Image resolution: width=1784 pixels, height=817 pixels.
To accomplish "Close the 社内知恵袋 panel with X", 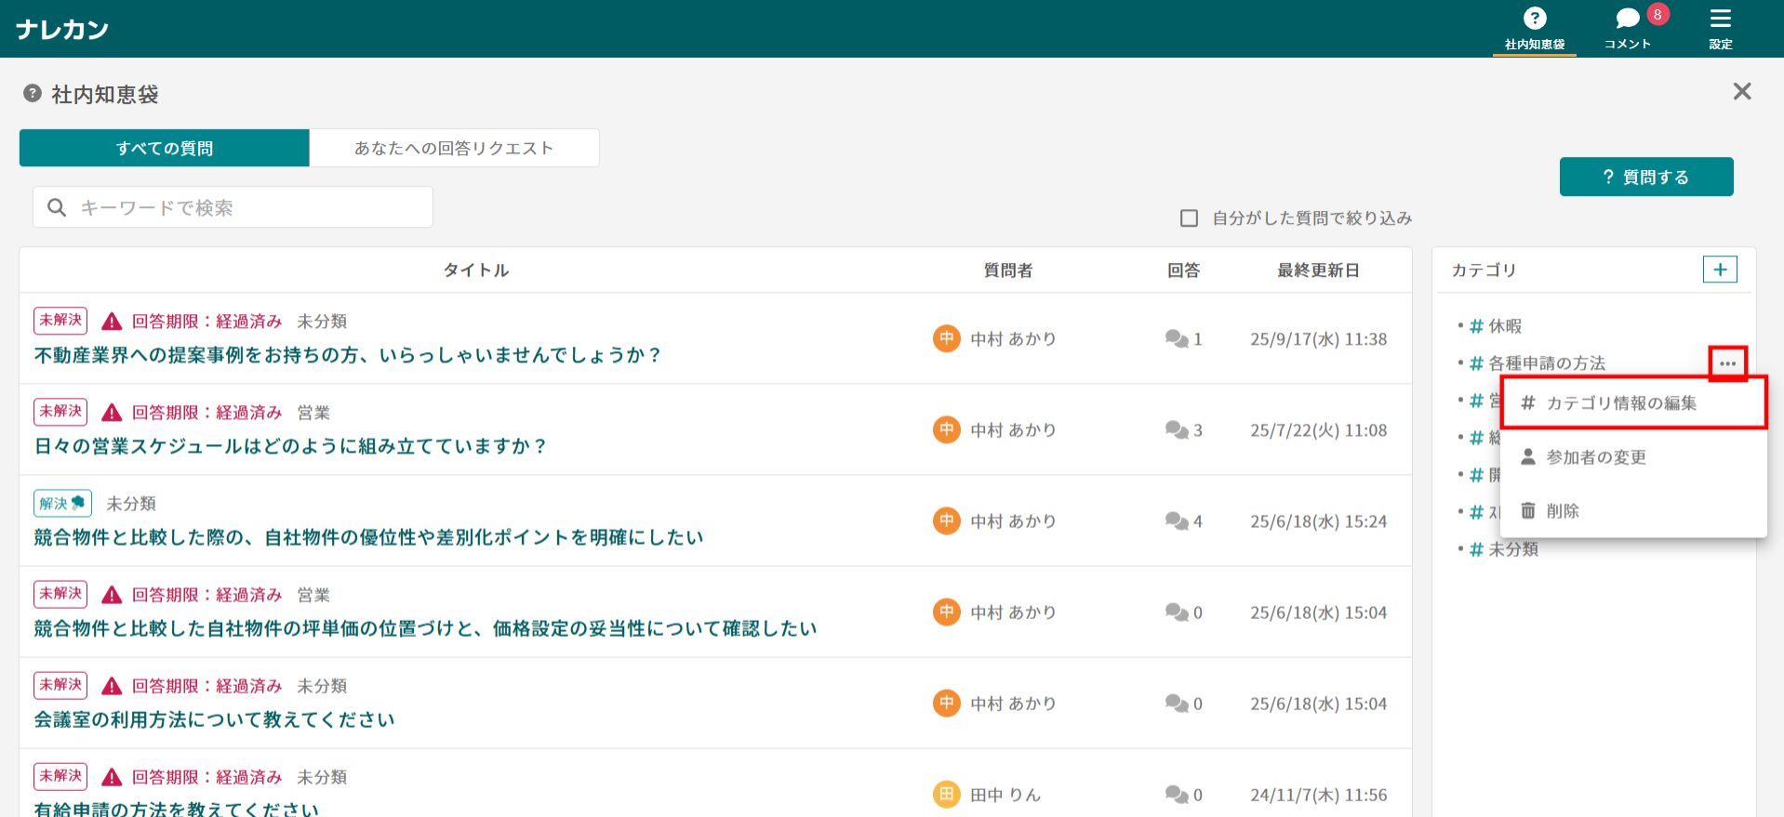I will click(1742, 91).
